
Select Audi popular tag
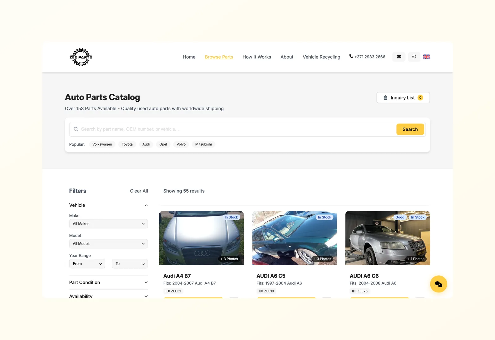point(146,144)
